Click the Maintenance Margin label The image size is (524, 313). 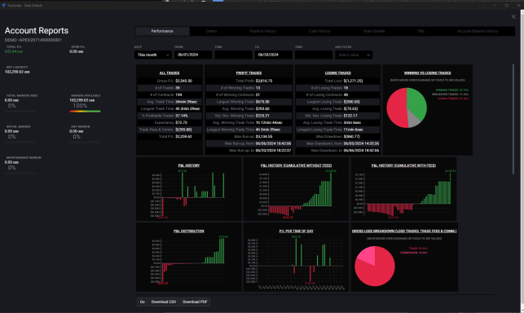tap(24, 158)
